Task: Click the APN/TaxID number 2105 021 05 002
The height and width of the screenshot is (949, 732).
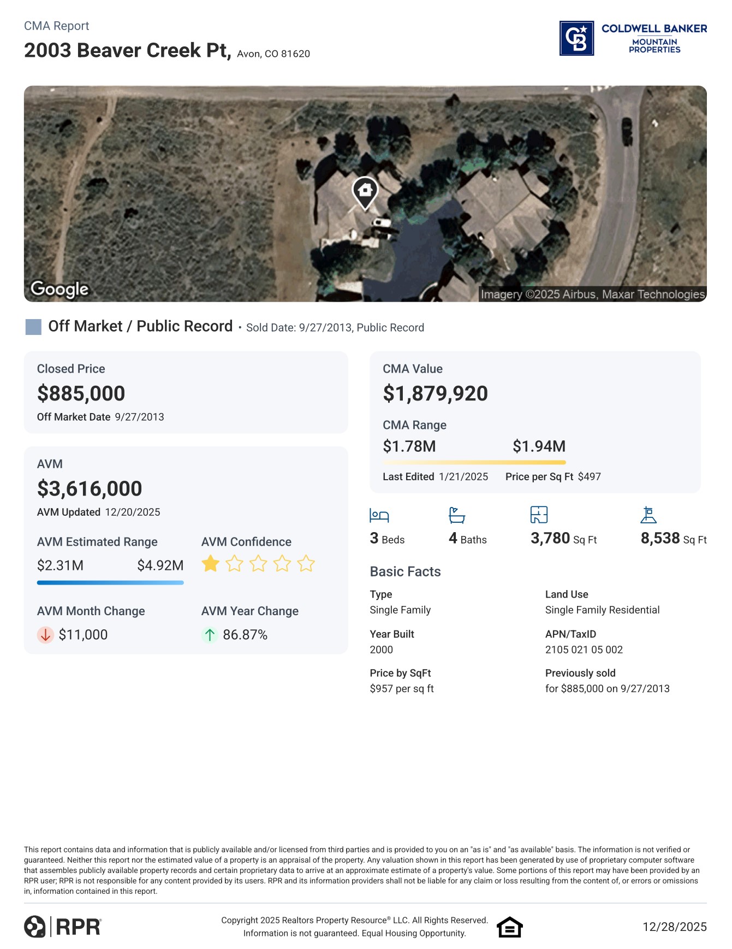Action: (584, 650)
